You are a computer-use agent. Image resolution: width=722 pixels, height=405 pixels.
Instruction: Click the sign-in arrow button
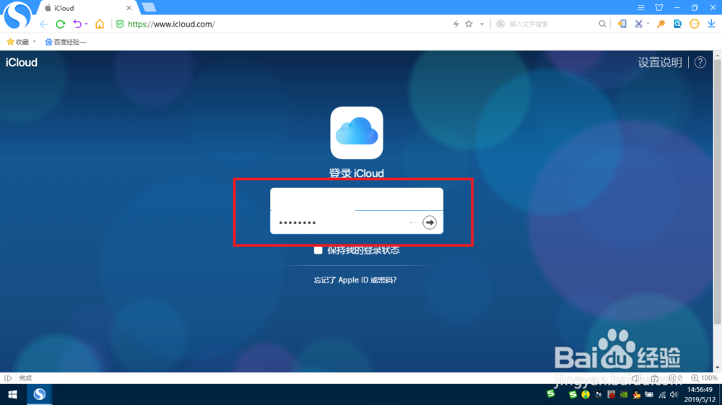(x=429, y=223)
